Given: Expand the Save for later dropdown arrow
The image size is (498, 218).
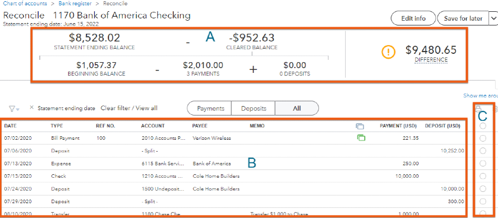Looking at the screenshot, I should pos(493,18).
